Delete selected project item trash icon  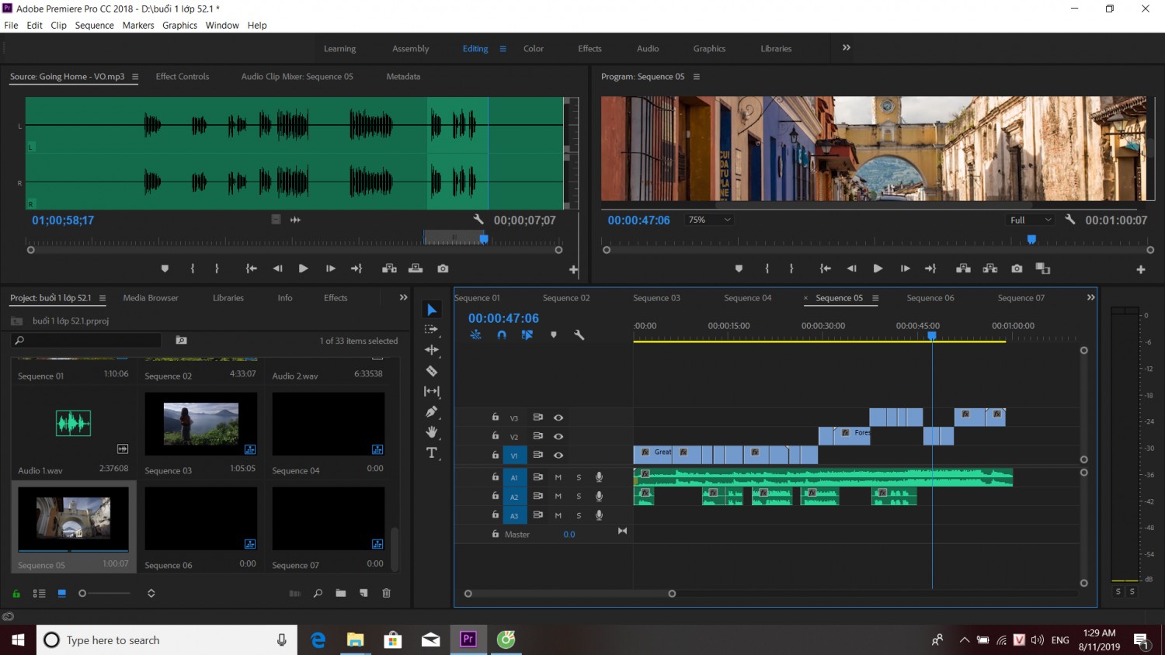386,593
